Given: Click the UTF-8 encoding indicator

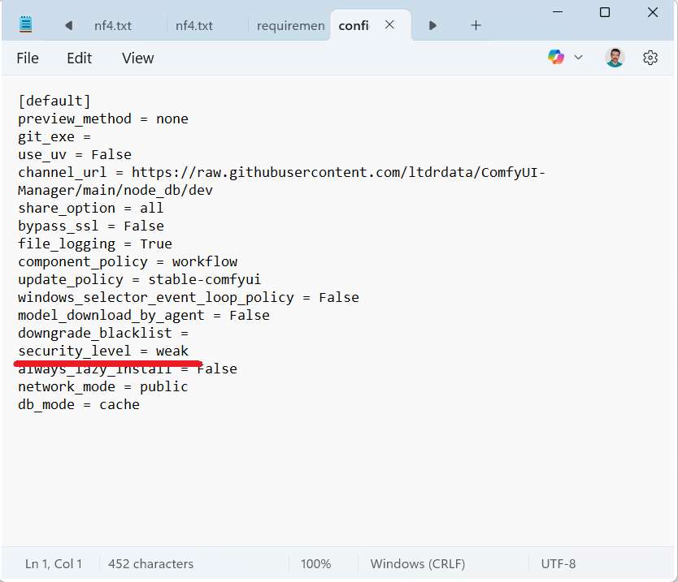Looking at the screenshot, I should tap(558, 563).
